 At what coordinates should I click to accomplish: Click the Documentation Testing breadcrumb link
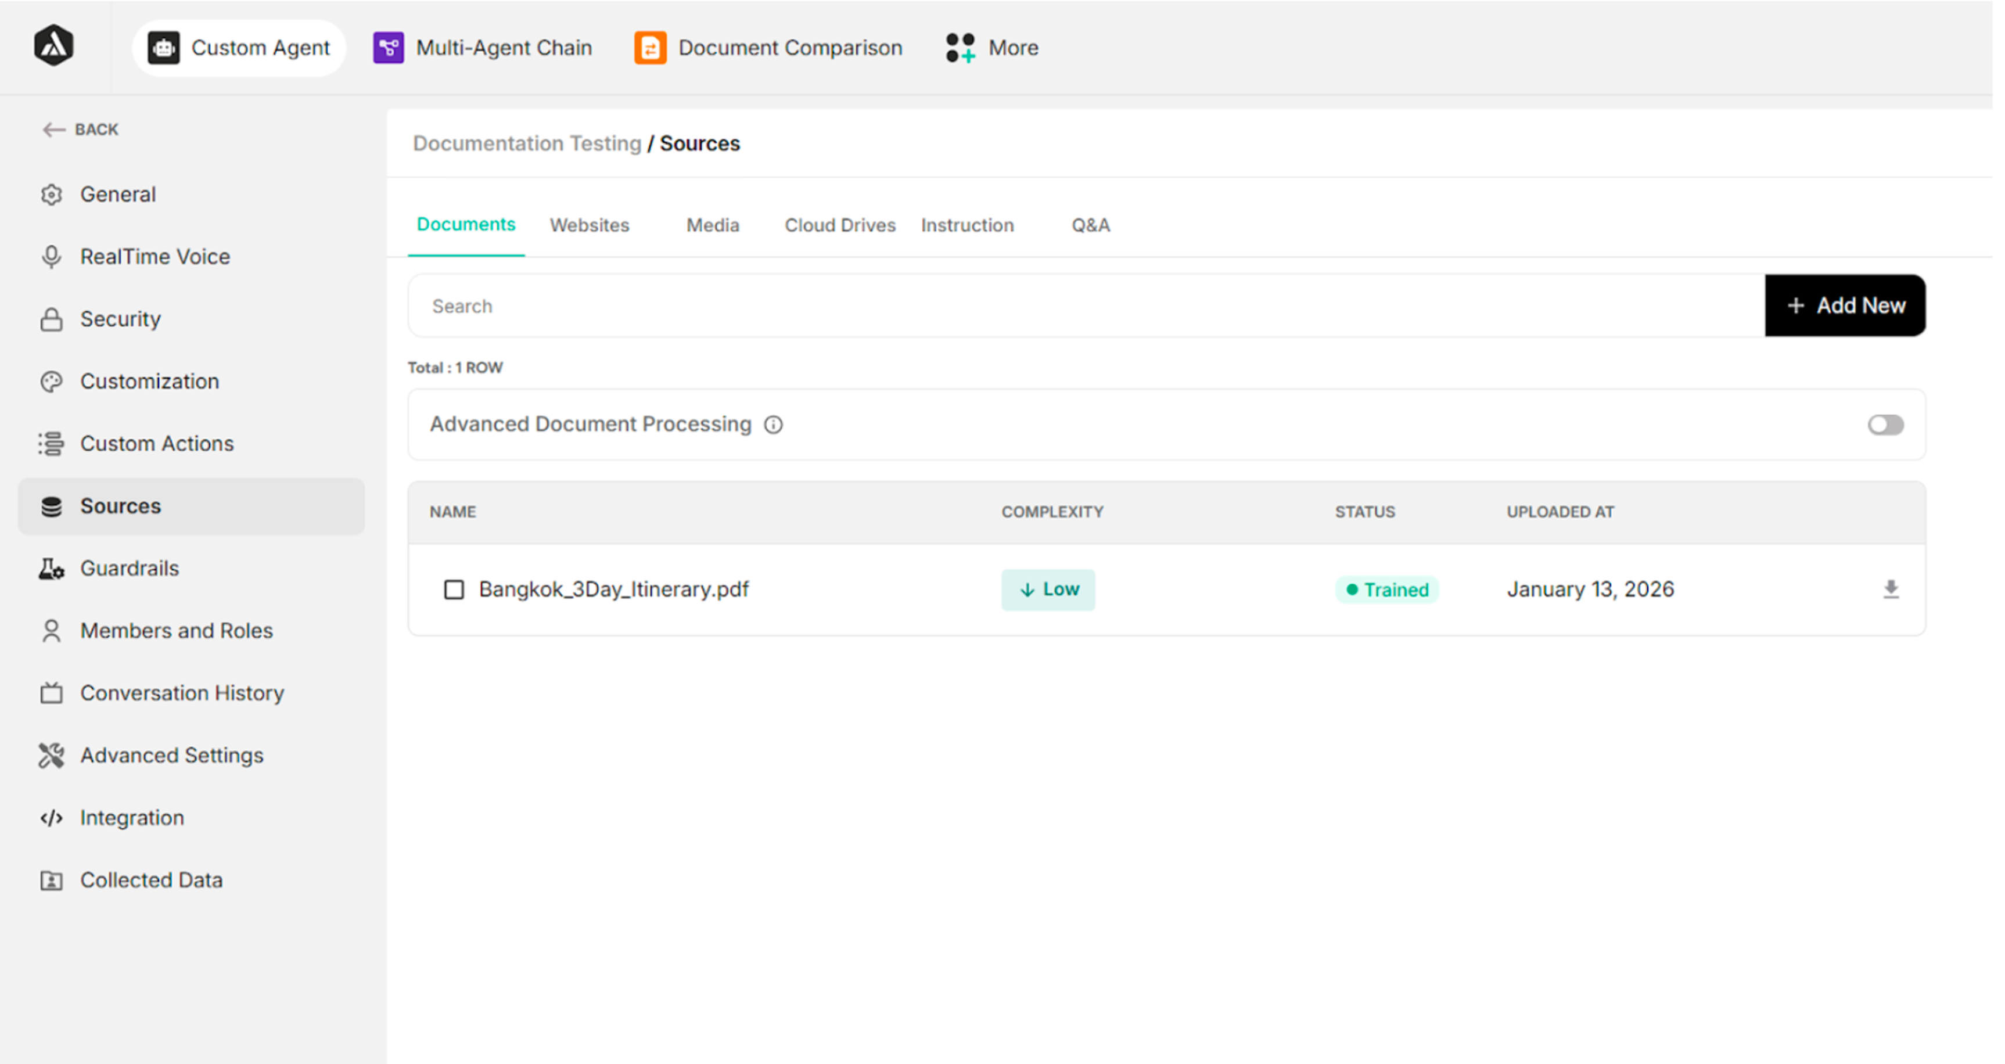pyautogui.click(x=527, y=143)
